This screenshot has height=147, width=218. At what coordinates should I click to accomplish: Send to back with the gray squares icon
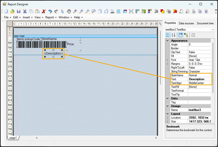point(169,11)
